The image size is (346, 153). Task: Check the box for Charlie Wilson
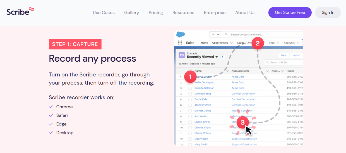(x=190, y=133)
